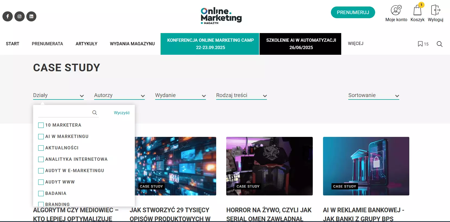Open the Omen horror setup thumbnail
The image size is (450, 222).
(x=269, y=166)
